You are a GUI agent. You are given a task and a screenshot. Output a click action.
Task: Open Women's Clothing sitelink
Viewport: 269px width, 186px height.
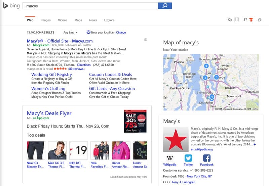[48, 89]
